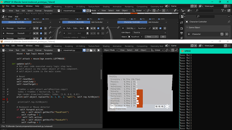Viewport: 232px width, 130px height.
Task: Expand the Character component entry
Action: coord(189,34)
